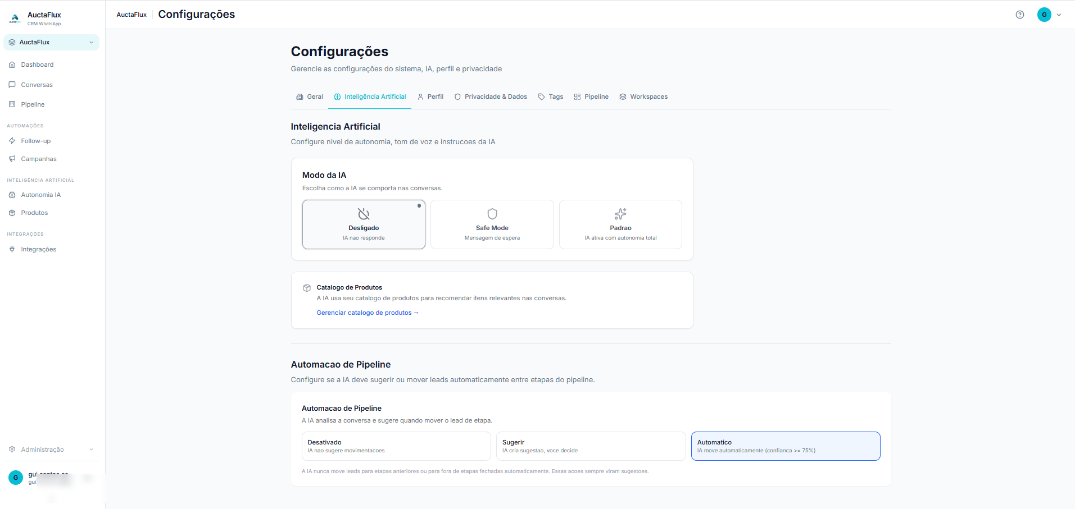1075x509 pixels.
Task: Click the Follow-up lightning icon
Action: coord(12,141)
